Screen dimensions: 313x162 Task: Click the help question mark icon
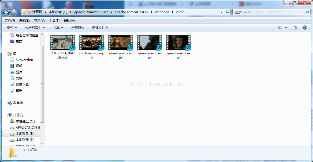[x=305, y=28]
